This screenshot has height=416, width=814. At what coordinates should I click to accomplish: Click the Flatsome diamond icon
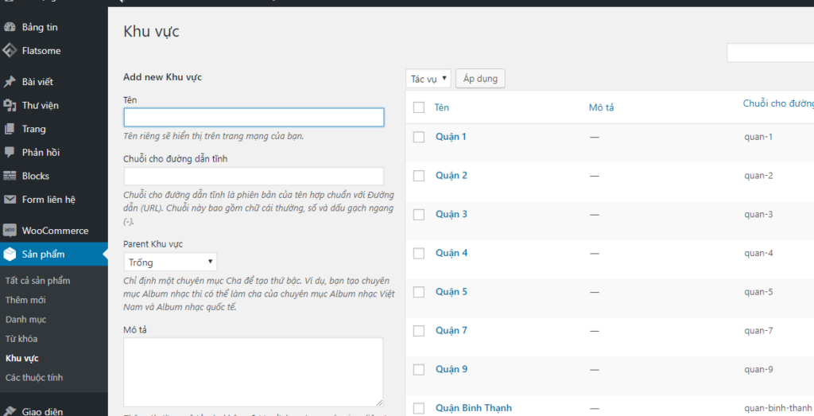click(x=10, y=50)
